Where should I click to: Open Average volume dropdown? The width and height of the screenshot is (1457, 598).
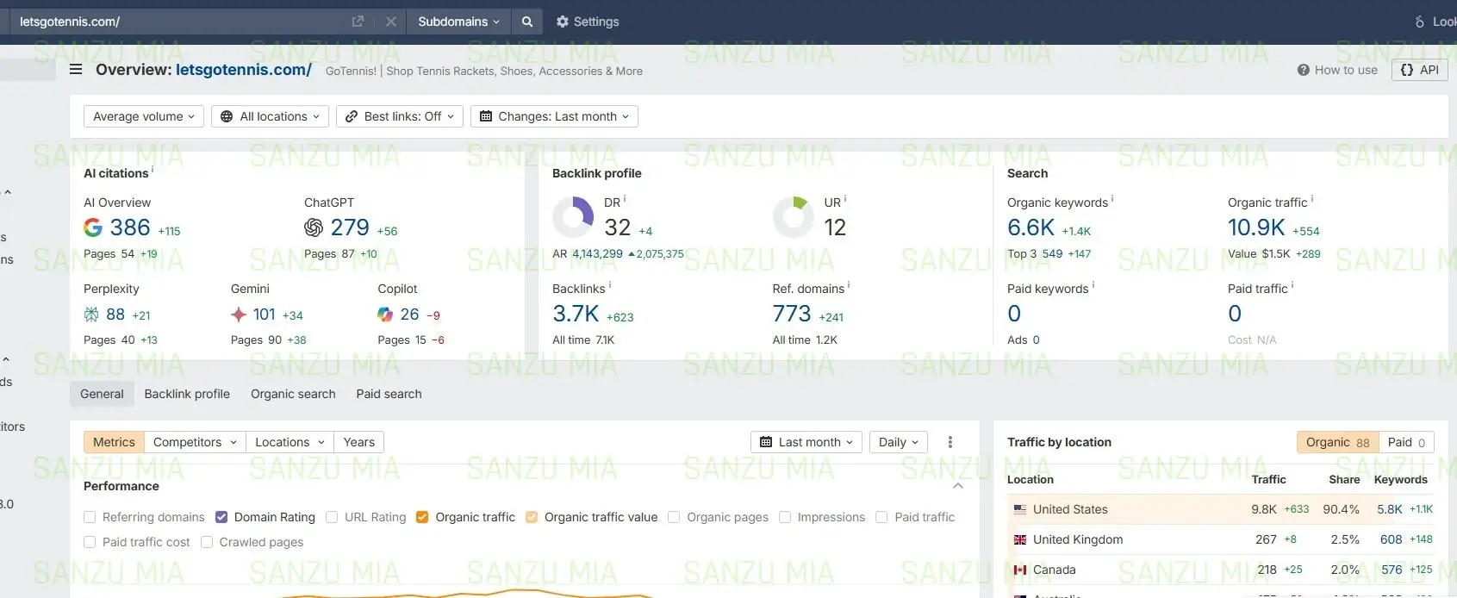[144, 116]
